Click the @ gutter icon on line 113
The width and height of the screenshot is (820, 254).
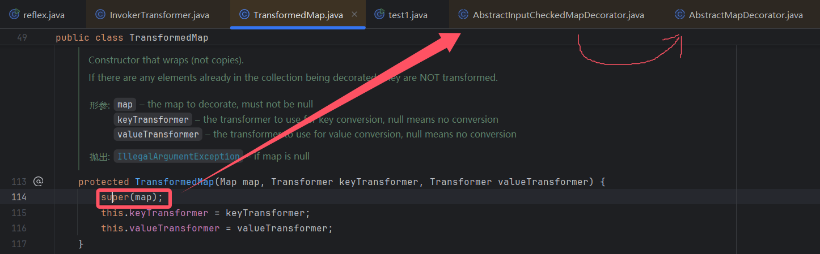point(38,182)
